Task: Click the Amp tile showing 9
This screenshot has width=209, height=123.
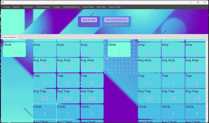Action: coord(173,50)
